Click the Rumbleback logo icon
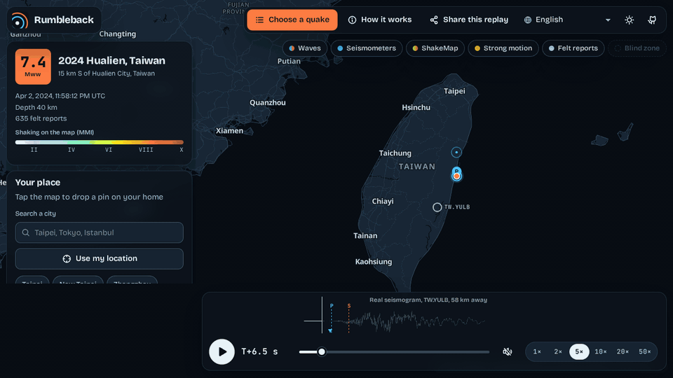 [x=20, y=20]
